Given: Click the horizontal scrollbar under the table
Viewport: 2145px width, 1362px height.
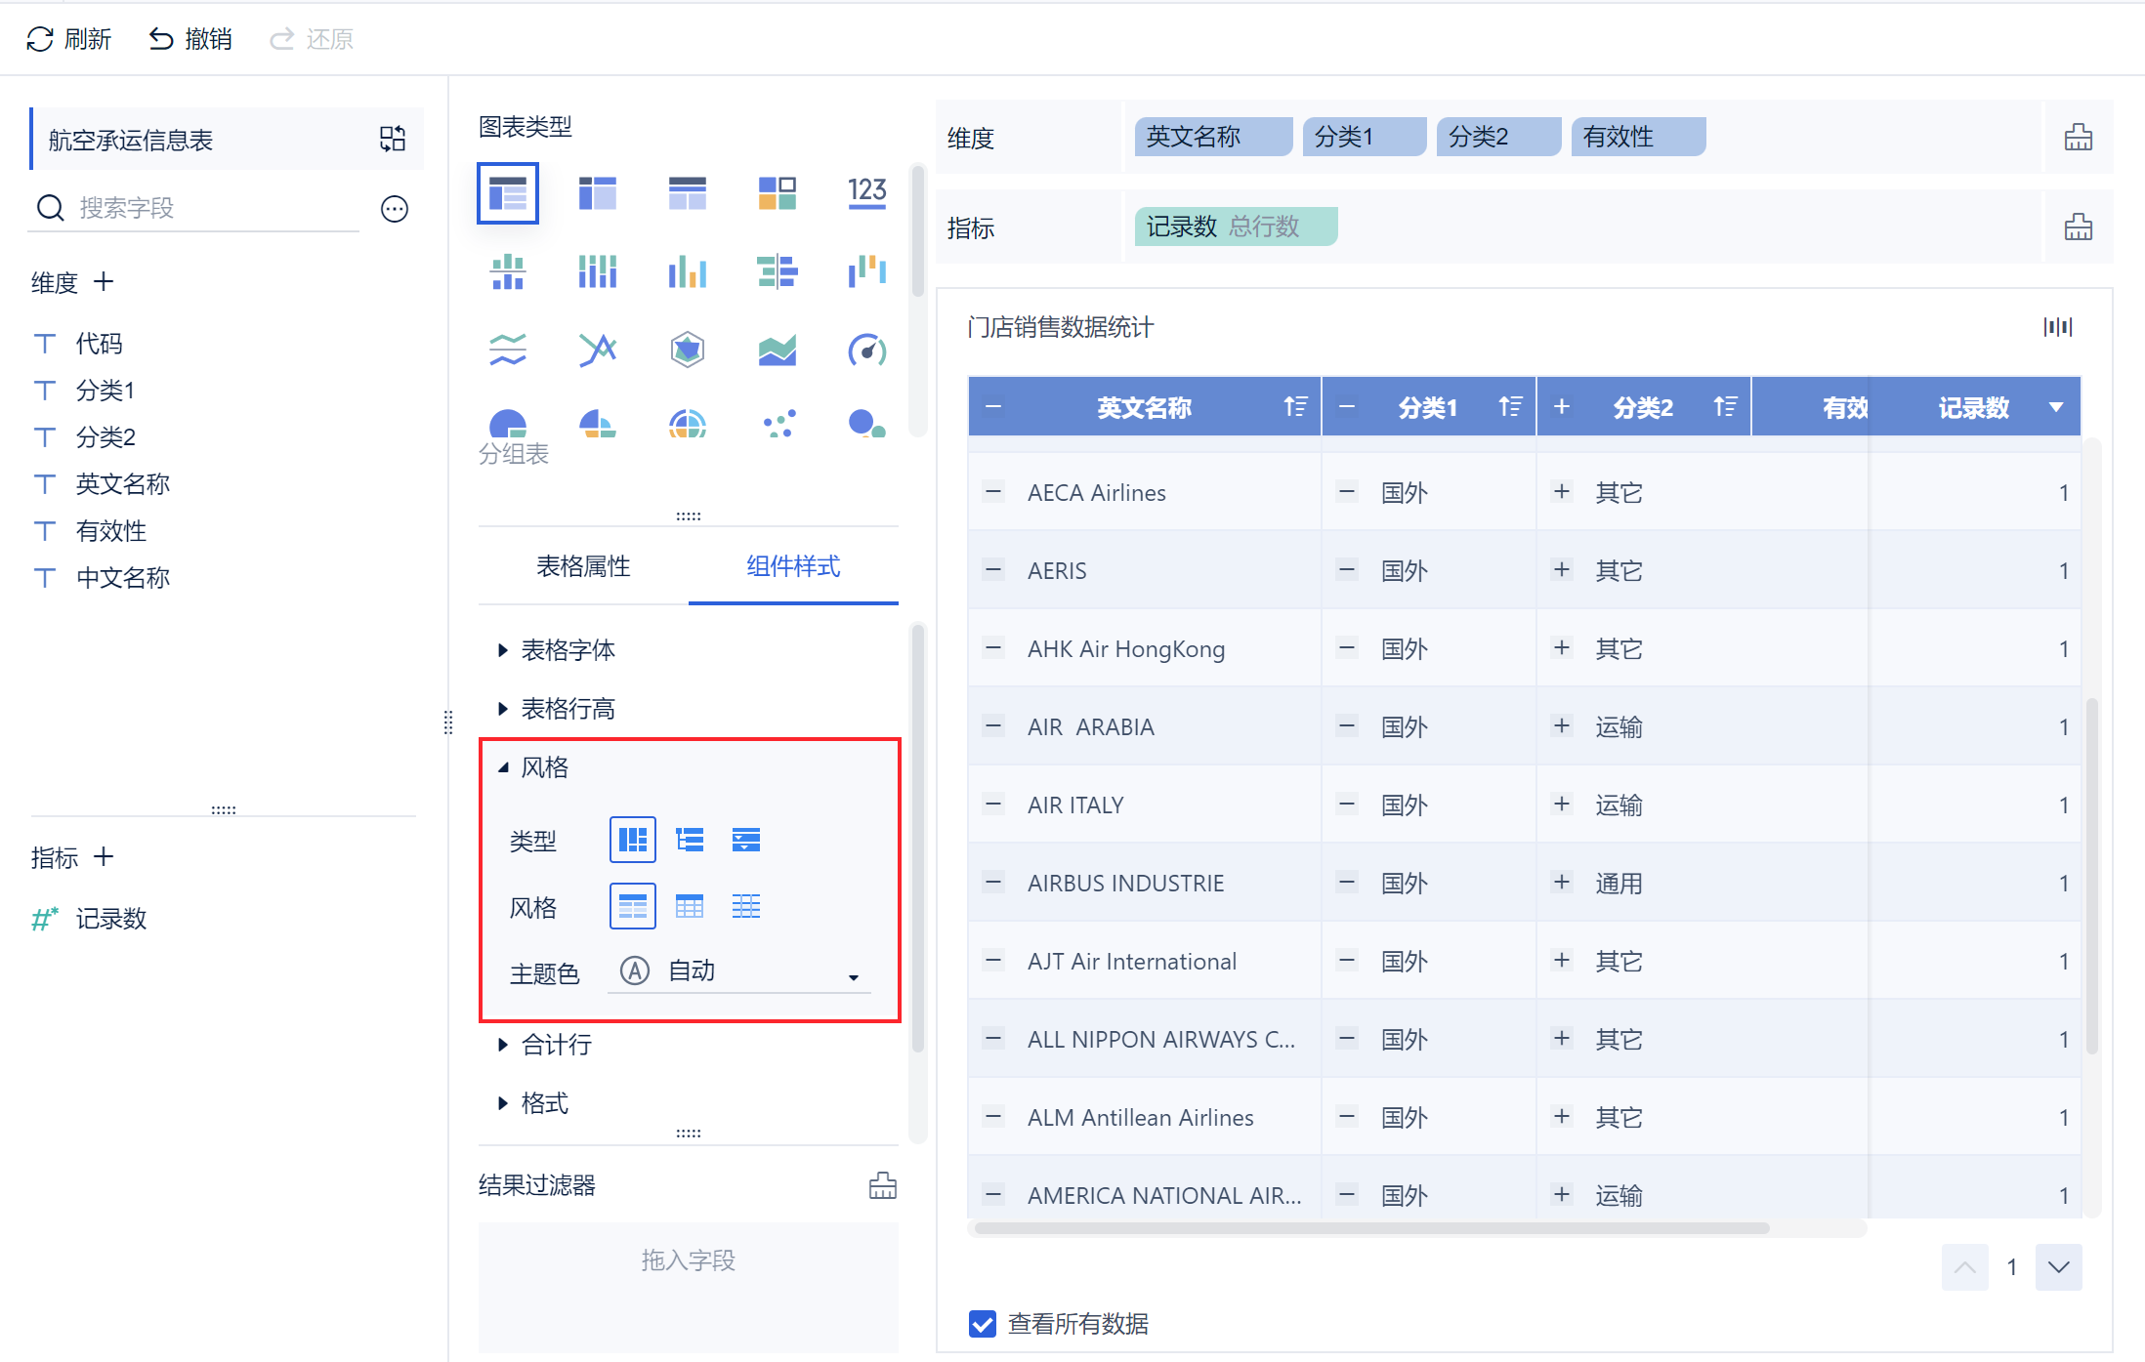Looking at the screenshot, I should click(1370, 1228).
